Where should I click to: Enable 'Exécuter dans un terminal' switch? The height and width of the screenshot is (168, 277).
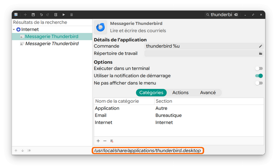[x=259, y=69]
